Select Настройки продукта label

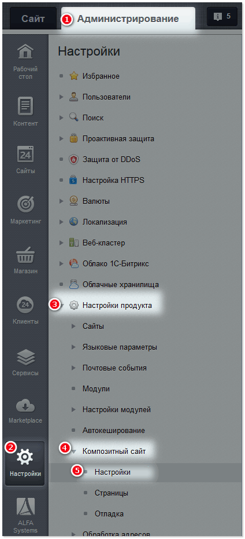coord(117,305)
